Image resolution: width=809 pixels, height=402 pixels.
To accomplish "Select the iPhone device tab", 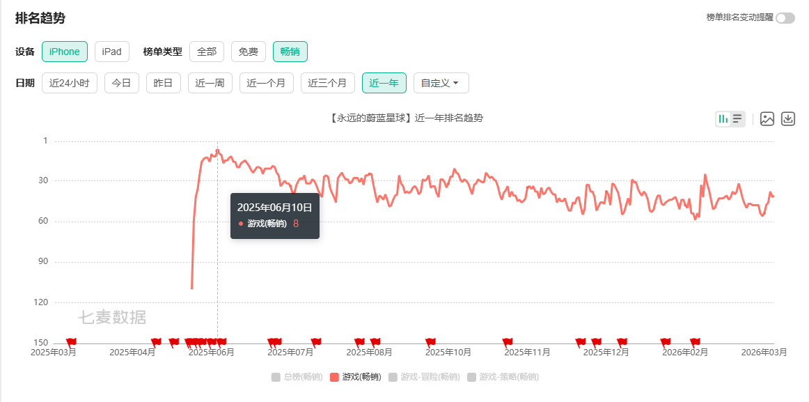I will coord(64,51).
